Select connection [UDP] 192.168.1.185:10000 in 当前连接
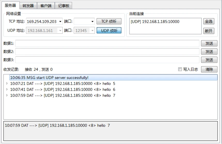Screen dimensions: 222x144 155,21
